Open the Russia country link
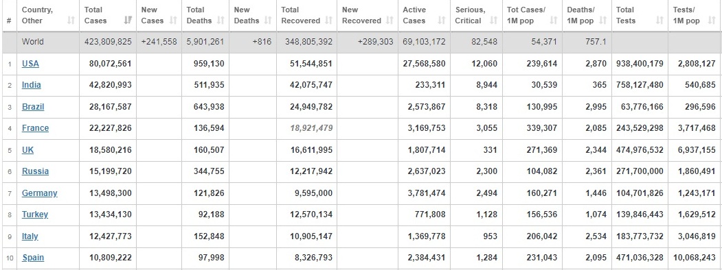 pos(35,171)
